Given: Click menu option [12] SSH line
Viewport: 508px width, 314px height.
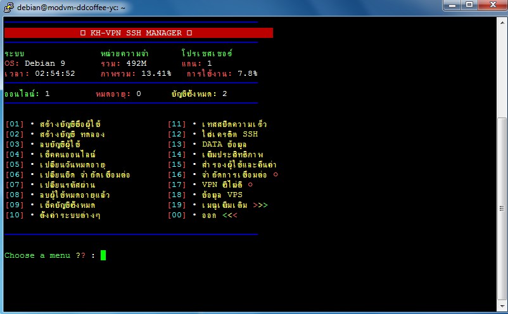Looking at the screenshot, I should point(213,134).
